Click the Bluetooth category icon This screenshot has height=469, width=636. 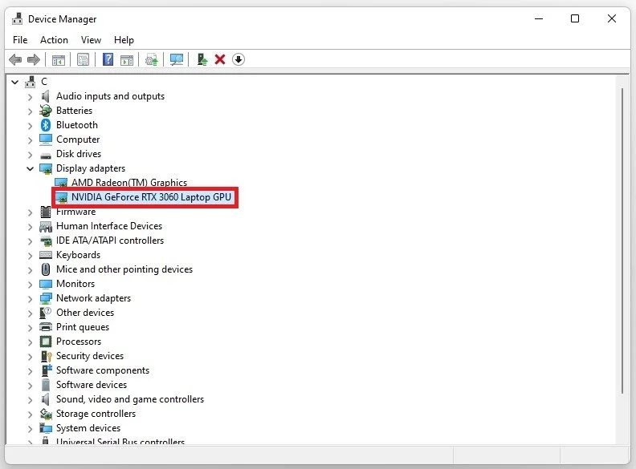click(x=46, y=125)
